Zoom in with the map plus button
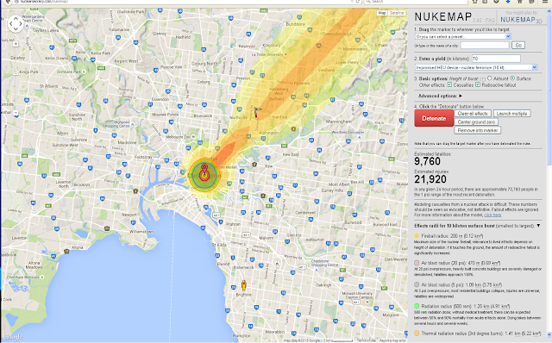 pyautogui.click(x=16, y=44)
